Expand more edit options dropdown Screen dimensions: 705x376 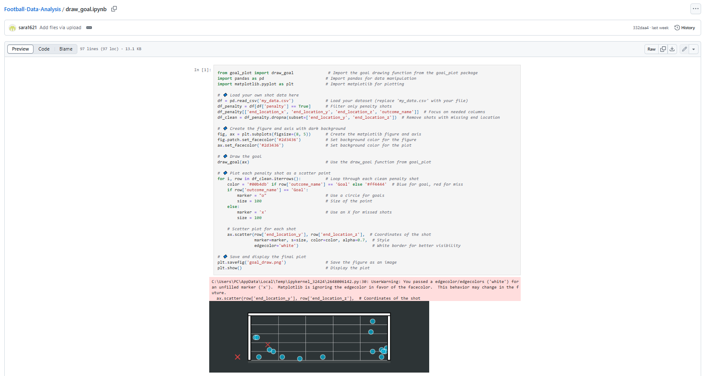[x=693, y=49]
